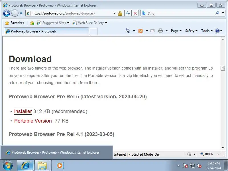Click the blue Help question mark icon
228x171 pixels.
point(217,31)
